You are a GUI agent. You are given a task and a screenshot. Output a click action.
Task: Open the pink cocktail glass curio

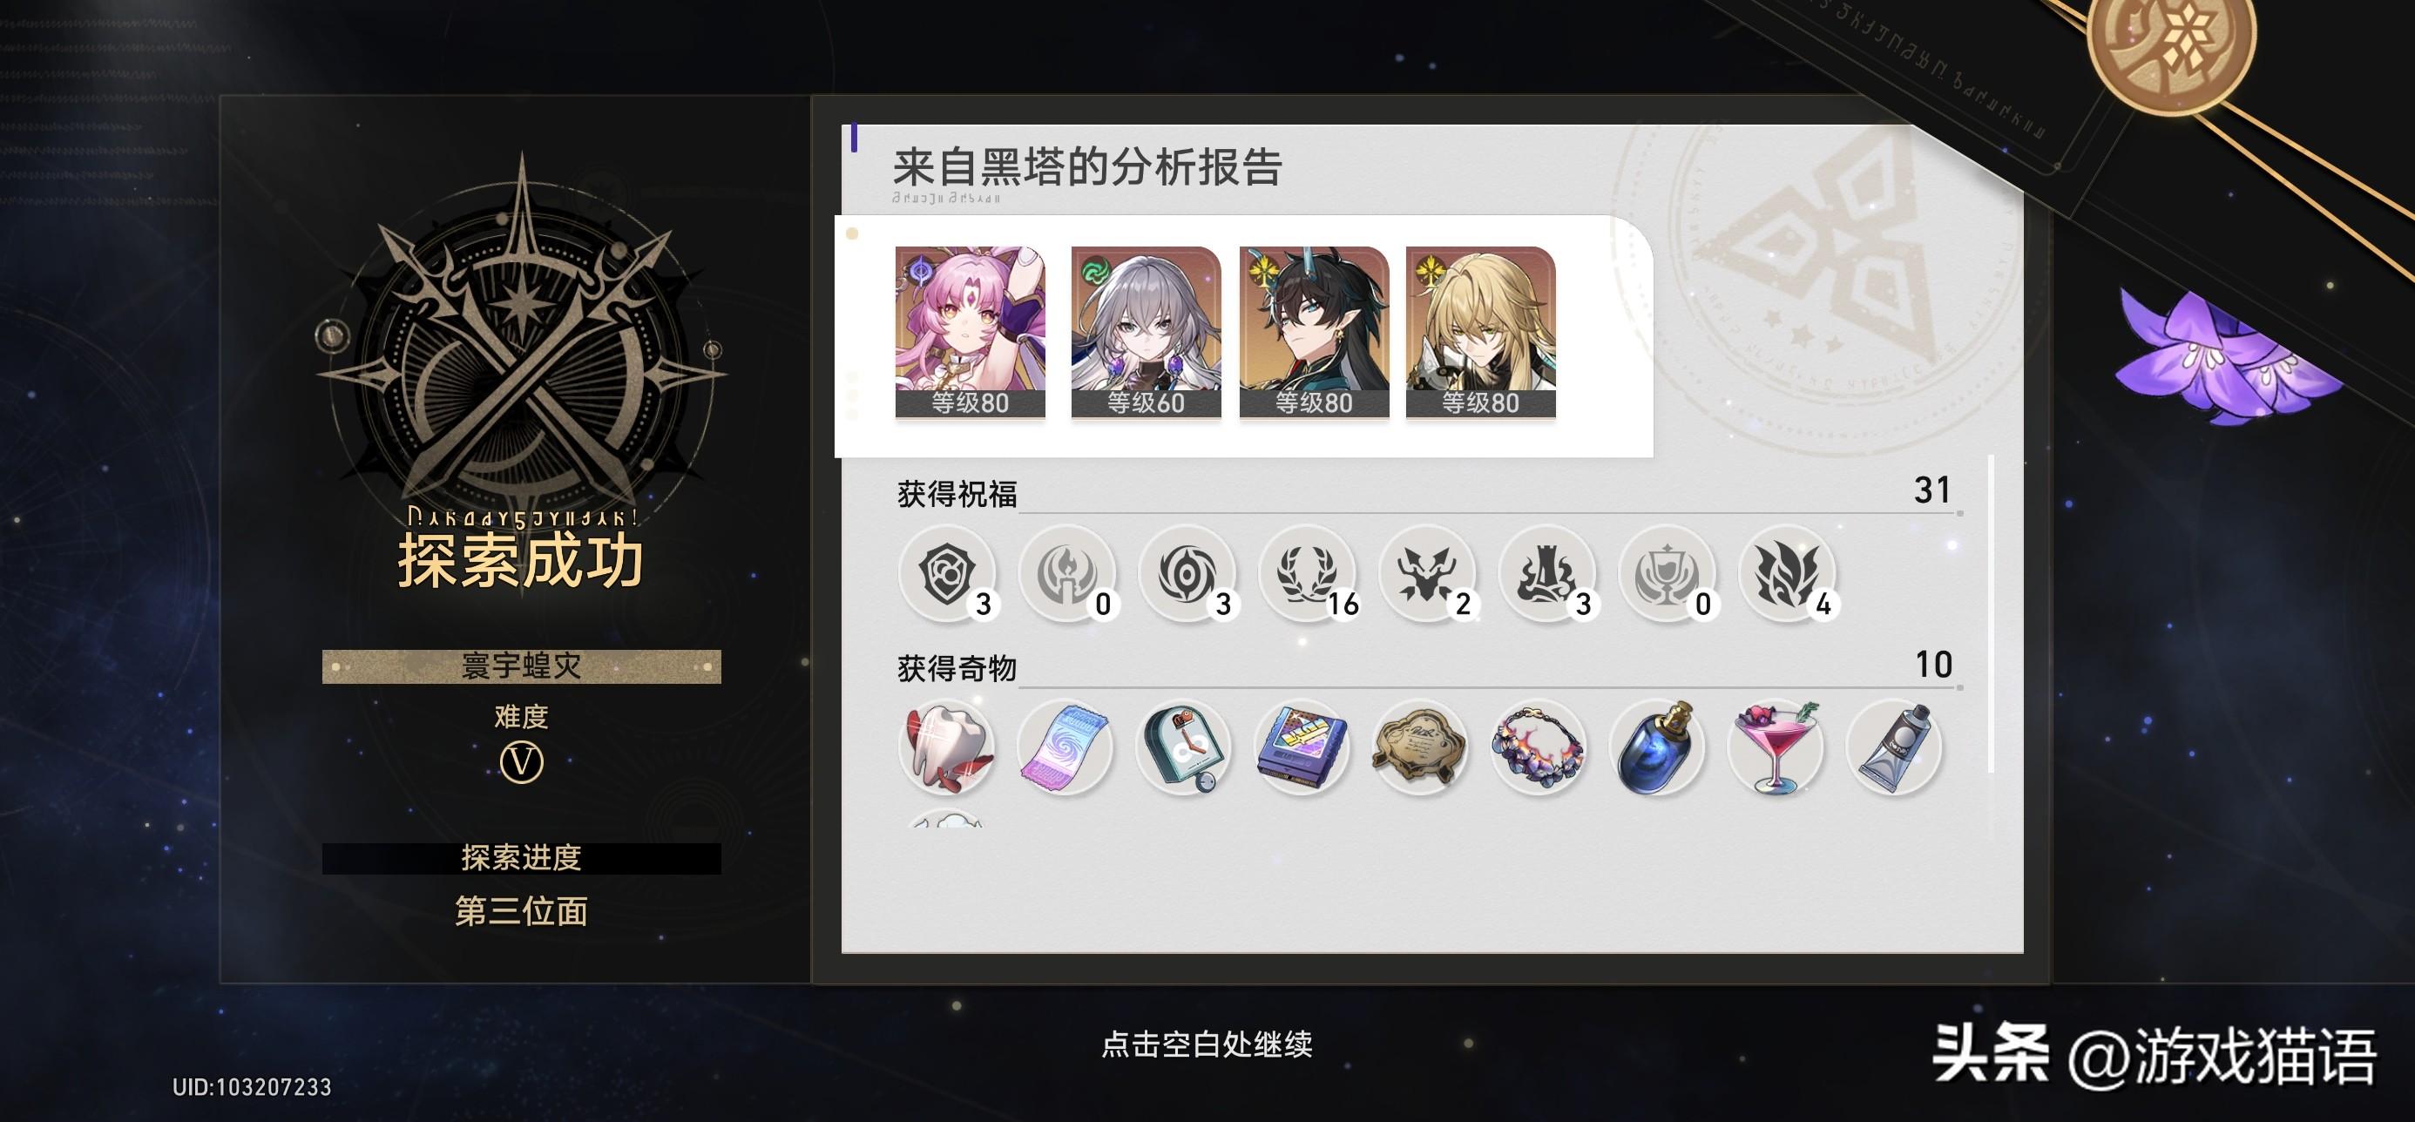(1776, 747)
